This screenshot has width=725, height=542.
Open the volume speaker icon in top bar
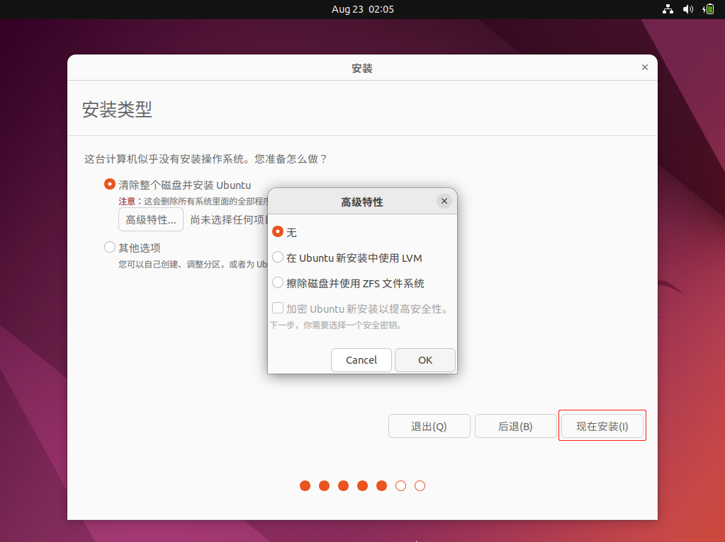688,9
